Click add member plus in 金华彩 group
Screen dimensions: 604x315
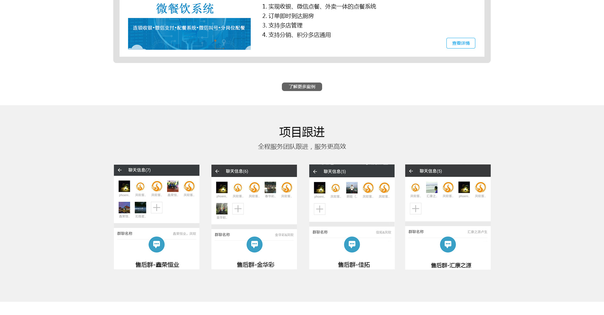tap(238, 209)
